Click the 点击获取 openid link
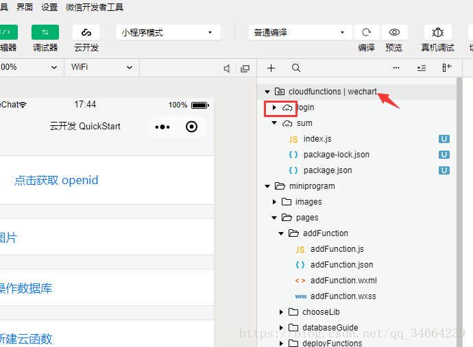Viewport: 473px width, 347px height. 56,180
